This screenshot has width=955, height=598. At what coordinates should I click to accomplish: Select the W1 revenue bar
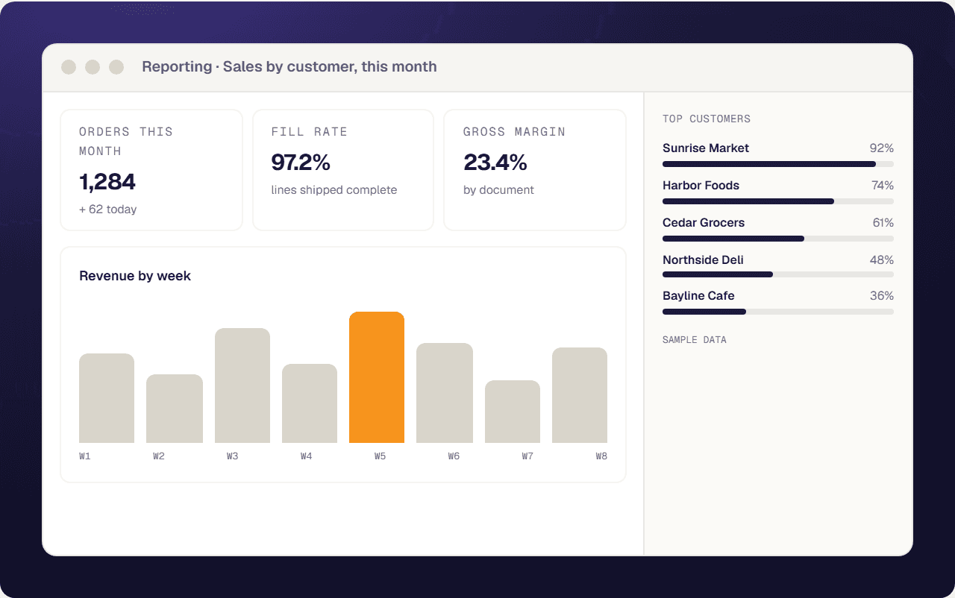point(107,398)
